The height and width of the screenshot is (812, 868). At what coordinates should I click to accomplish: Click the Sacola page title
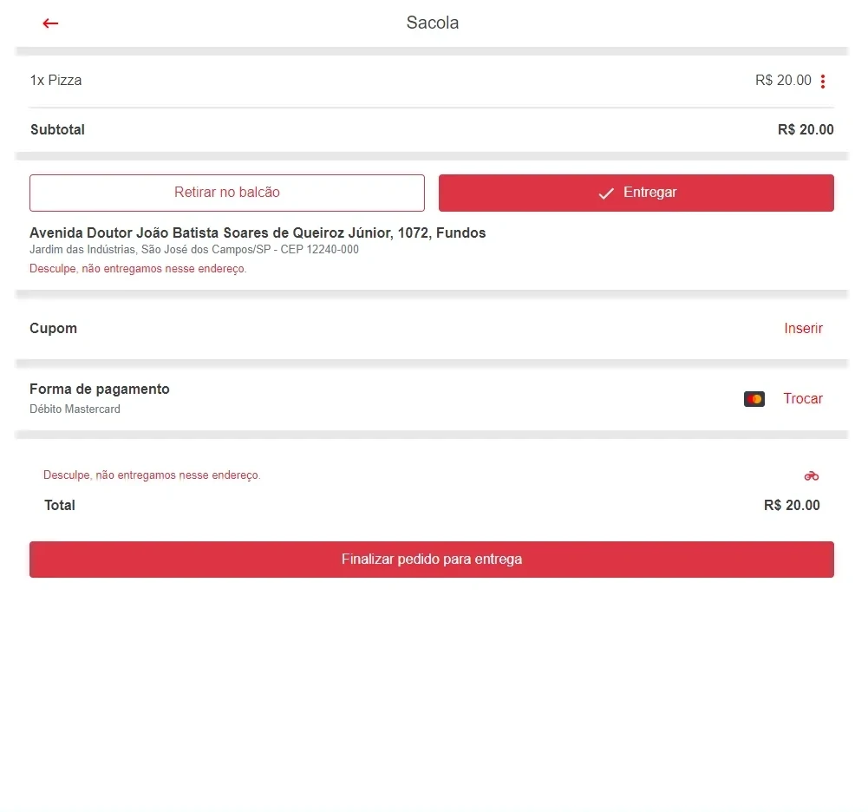click(433, 23)
